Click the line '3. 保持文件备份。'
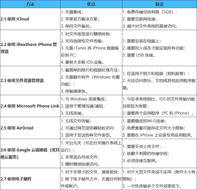Image resolution: width=197 pixels, height=190 pixels. [76, 26]
